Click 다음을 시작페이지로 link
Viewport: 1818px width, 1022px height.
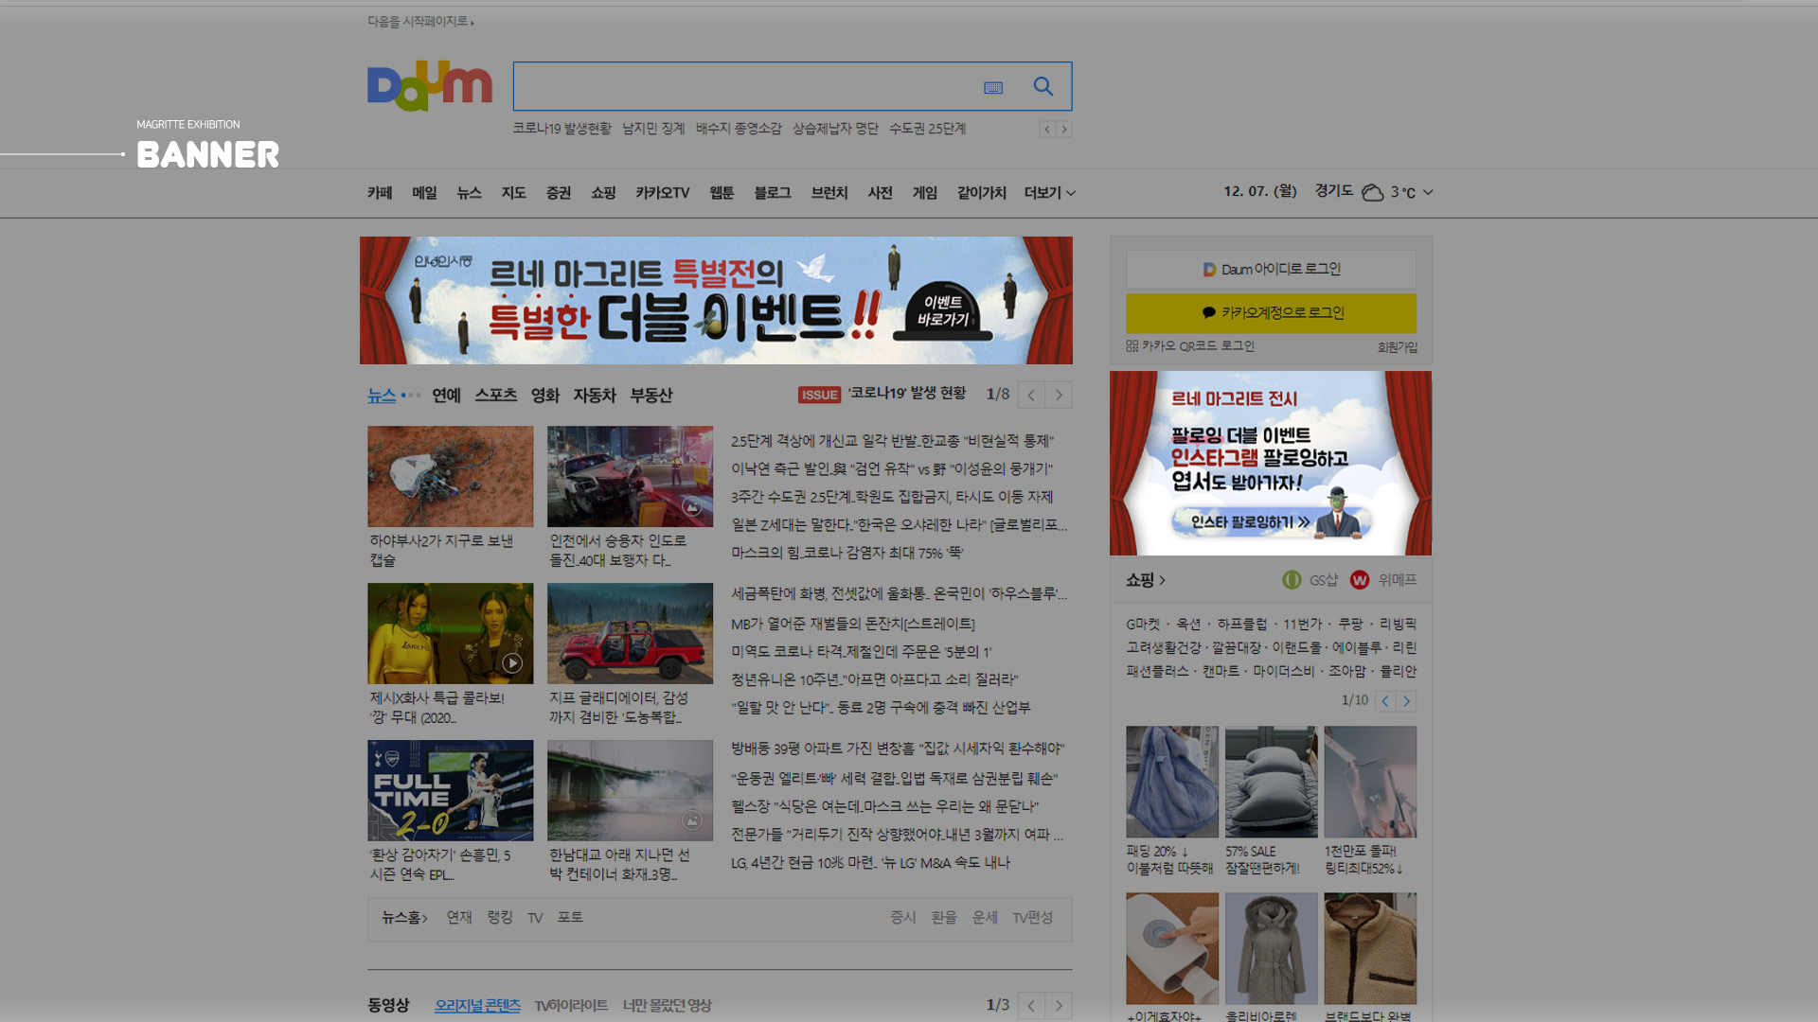(x=420, y=22)
